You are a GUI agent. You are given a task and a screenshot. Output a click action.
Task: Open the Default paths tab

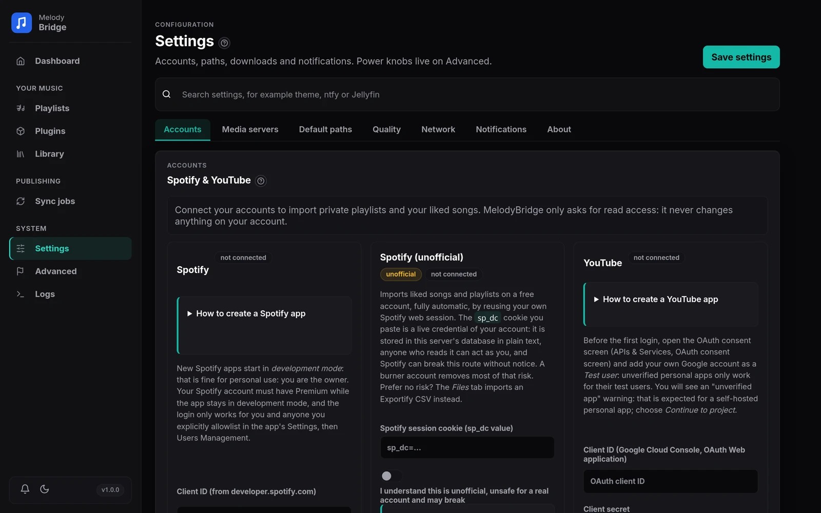point(325,129)
